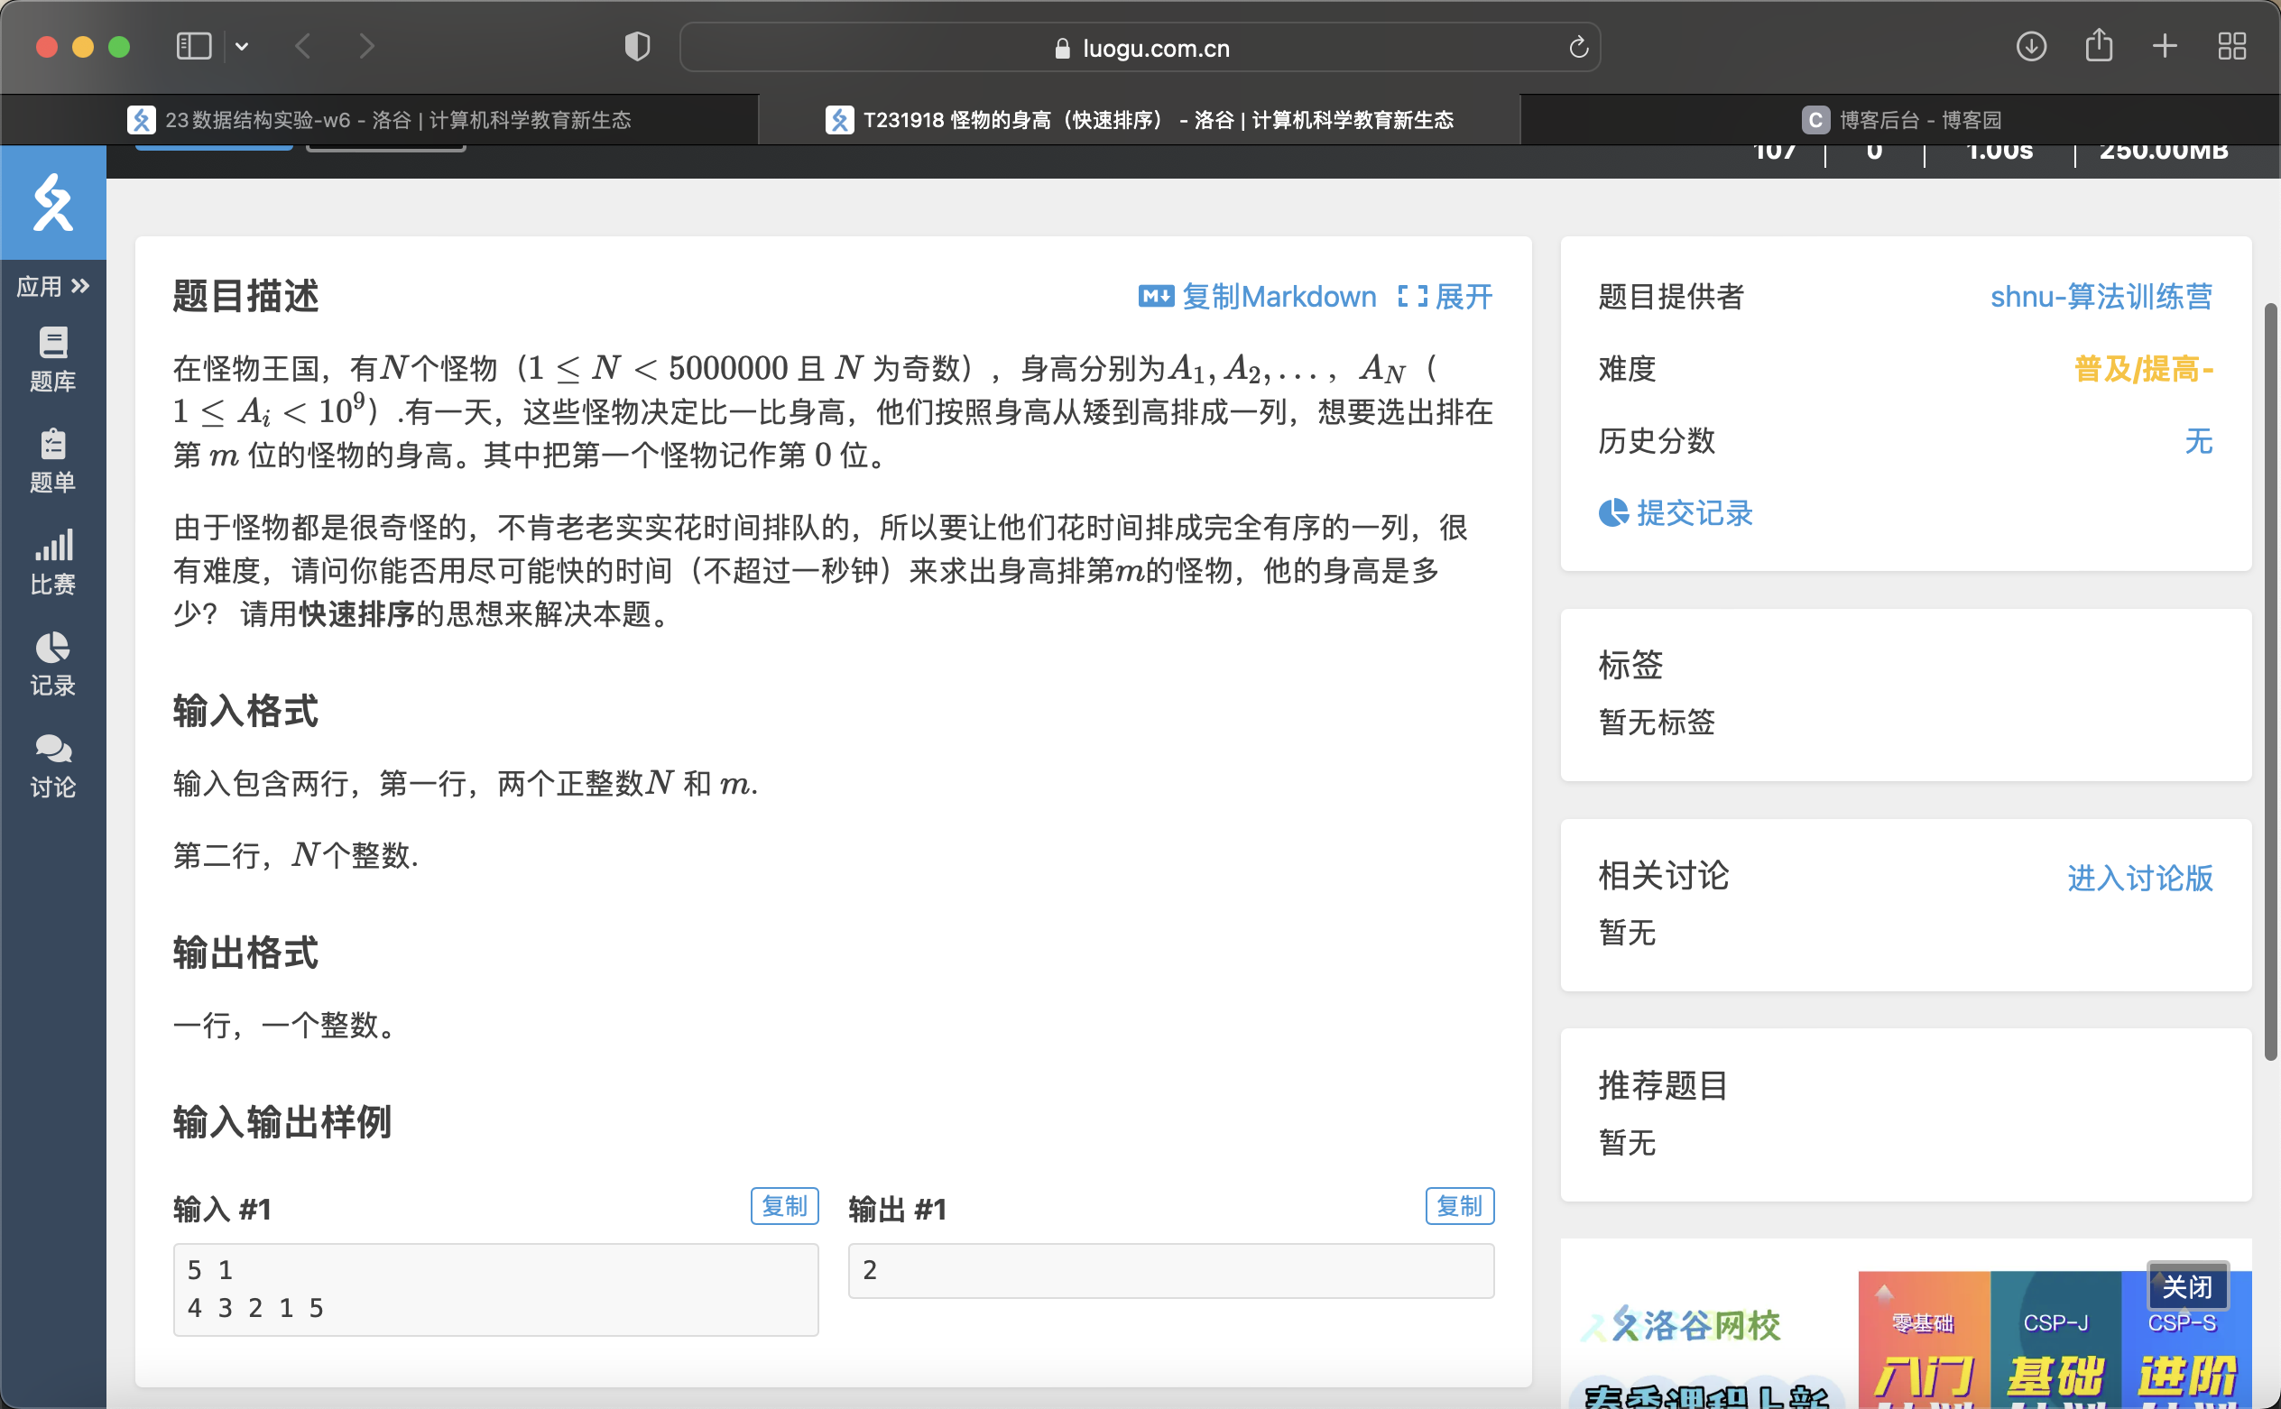Toggle the Safari sidebar button
This screenshot has height=1409, width=2281.
194,47
